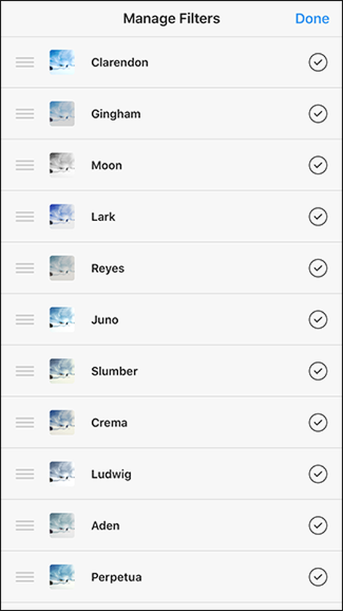343x611 pixels.
Task: Tap the Perpetua filter label
Action: pos(117,577)
